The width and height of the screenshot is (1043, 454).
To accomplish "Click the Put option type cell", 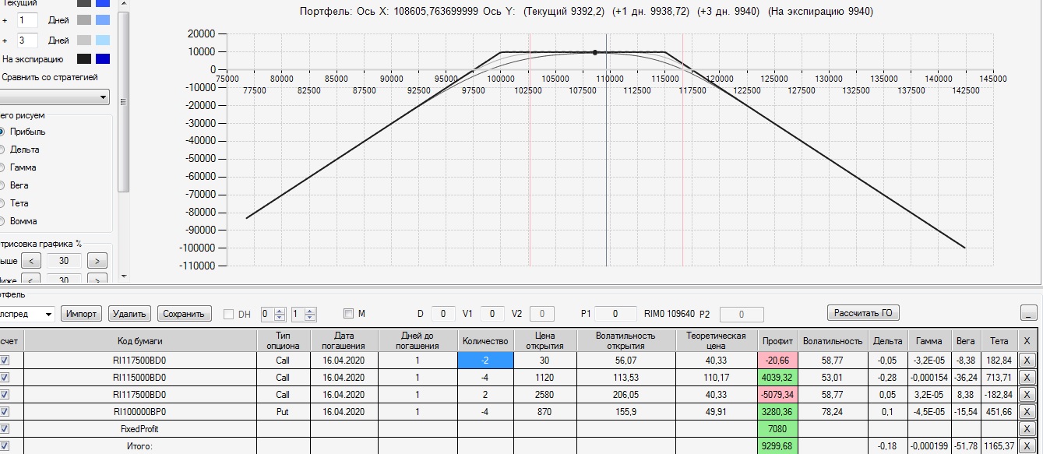I will tap(283, 412).
